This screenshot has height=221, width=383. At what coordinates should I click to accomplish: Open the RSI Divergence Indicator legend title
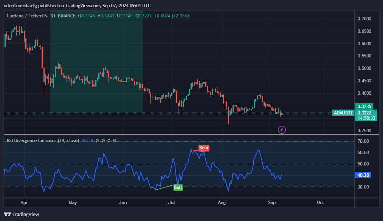pos(32,141)
